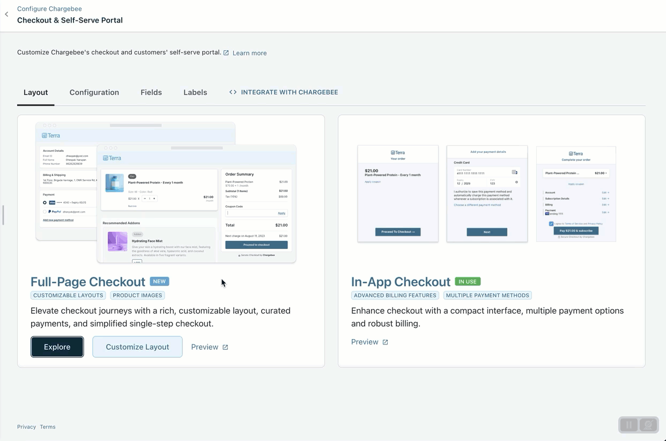Click the Full-Page Checkout preview image
This screenshot has height=441, width=666.
tap(166, 193)
